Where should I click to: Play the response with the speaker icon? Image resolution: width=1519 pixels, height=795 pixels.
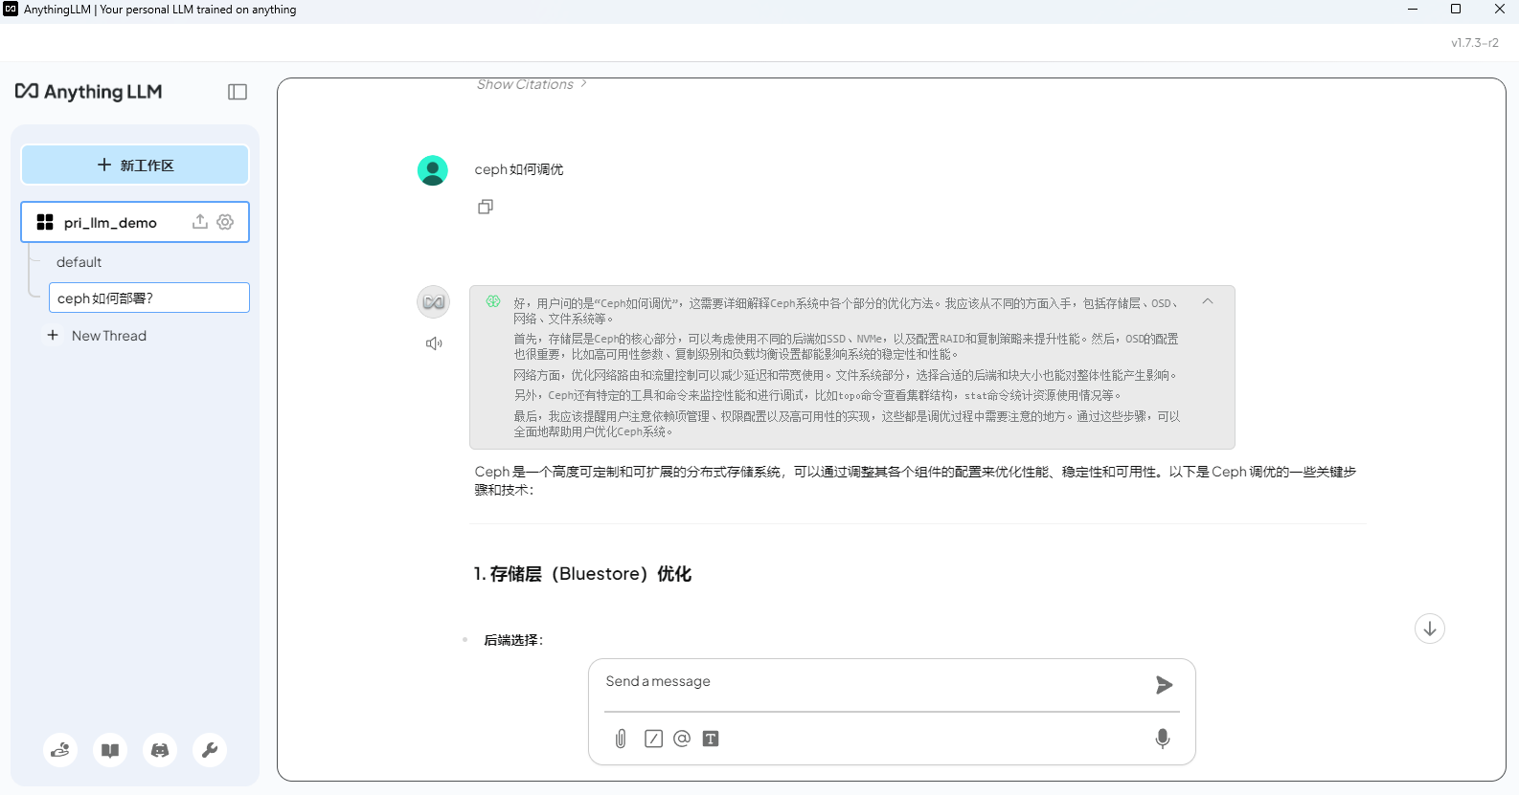(434, 343)
